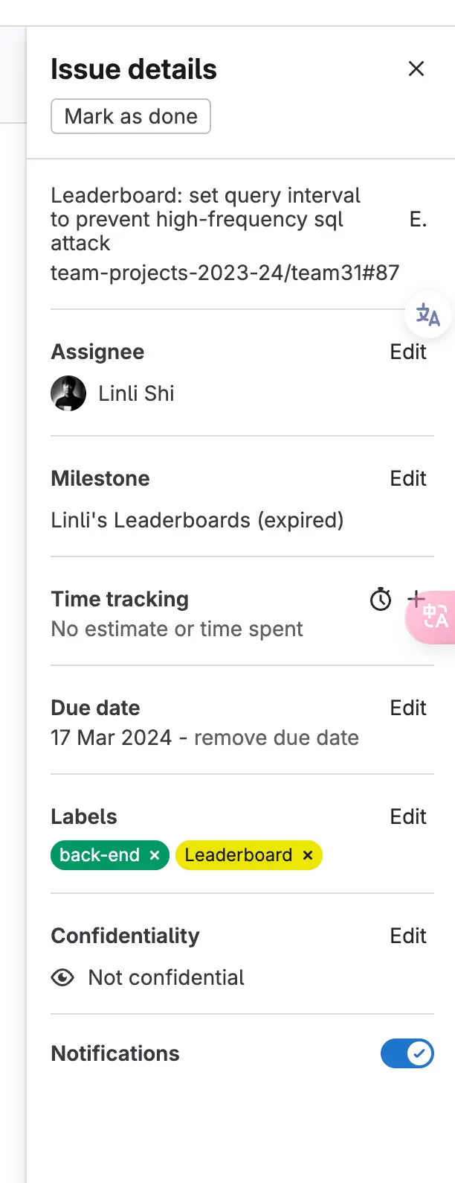
Task: Add a time entry with plus icon
Action: [x=416, y=598]
